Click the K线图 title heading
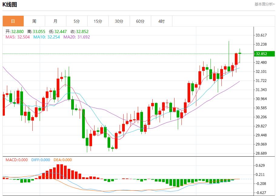 tap(10, 5)
